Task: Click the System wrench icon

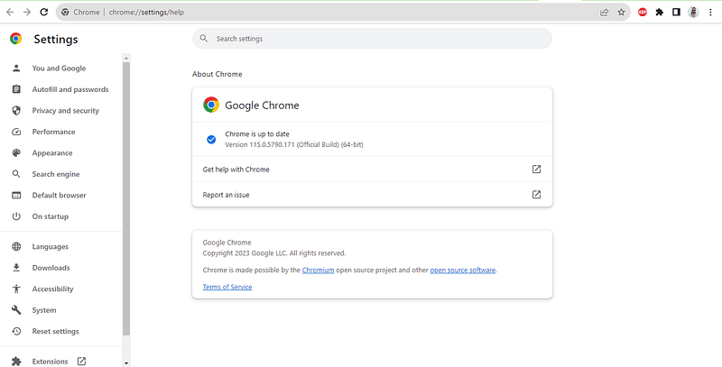Action: tap(16, 310)
